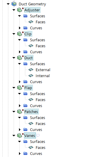109x157 pixels.
Task: Click the Curves folder icon under Flap
Action: click(26, 106)
